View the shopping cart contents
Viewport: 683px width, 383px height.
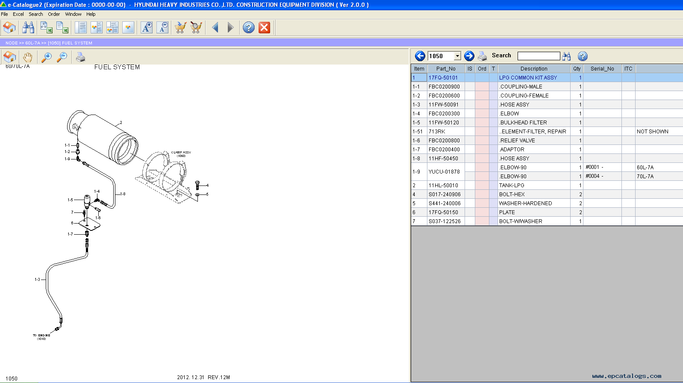(x=196, y=28)
